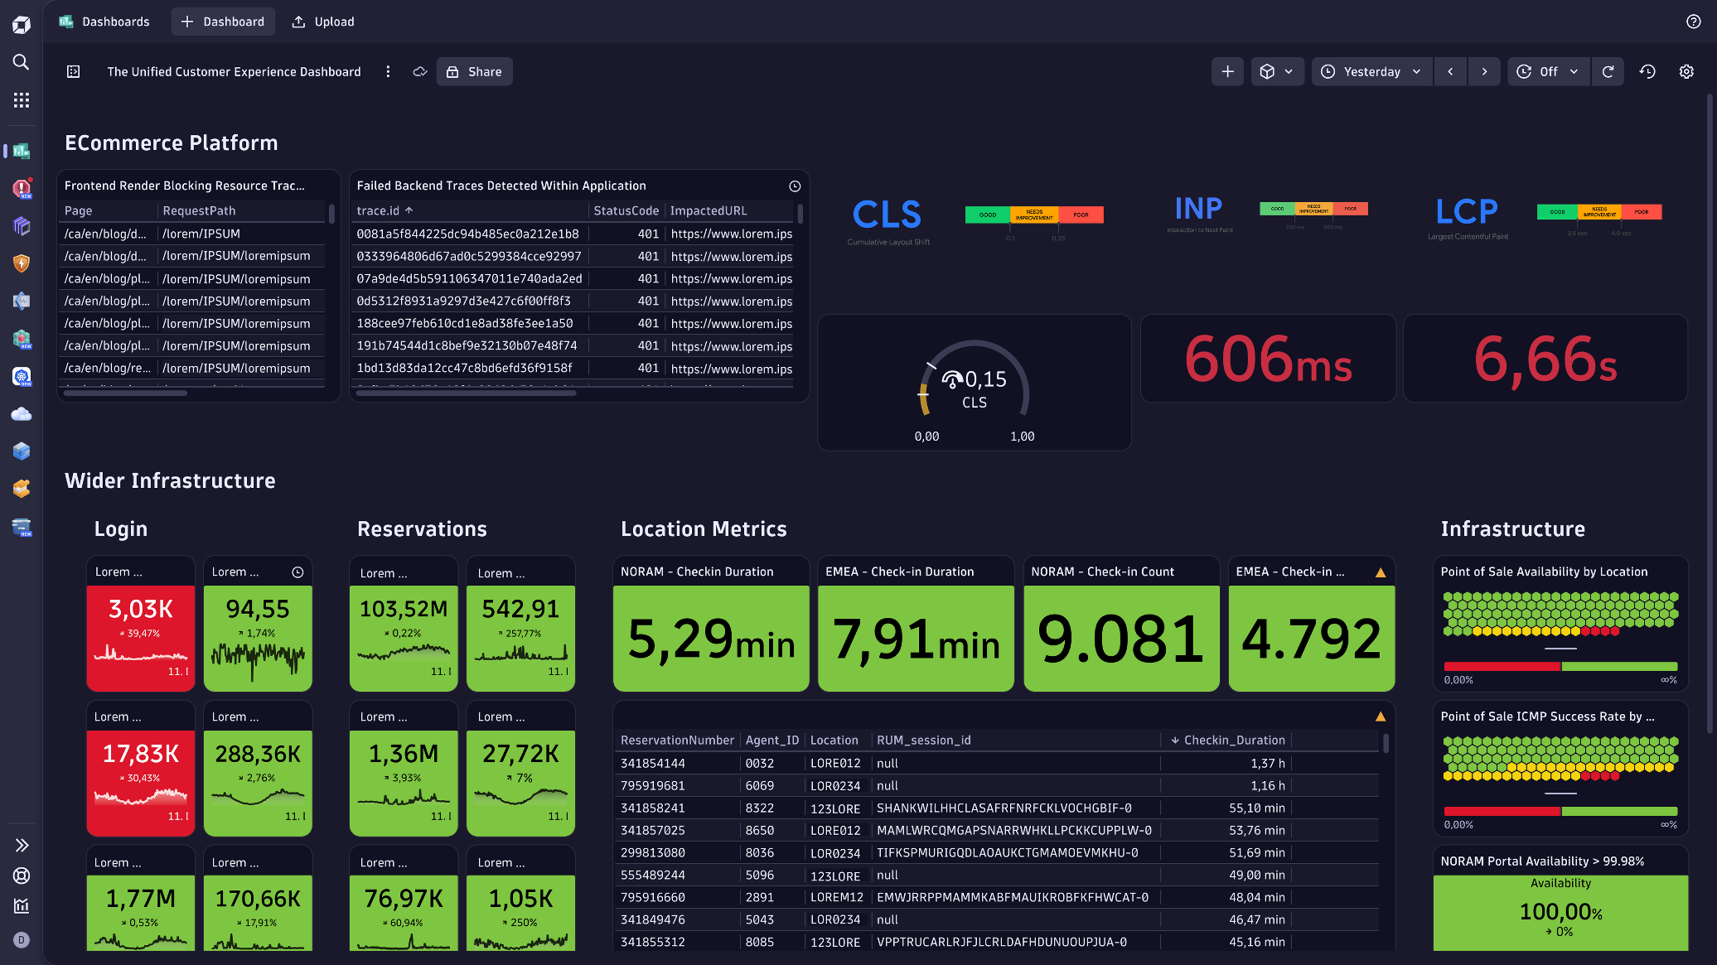Image resolution: width=1717 pixels, height=965 pixels.
Task: Click the Share button
Action: pyautogui.click(x=474, y=72)
